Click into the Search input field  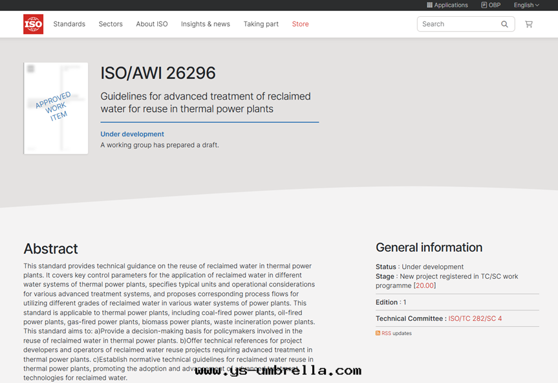458,24
